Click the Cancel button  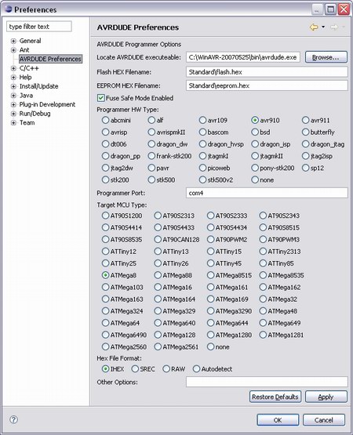pyautogui.click(x=324, y=420)
